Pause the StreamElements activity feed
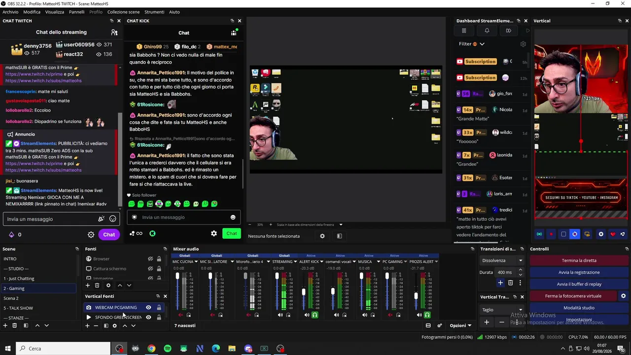The width and height of the screenshot is (631, 355). coord(464,31)
